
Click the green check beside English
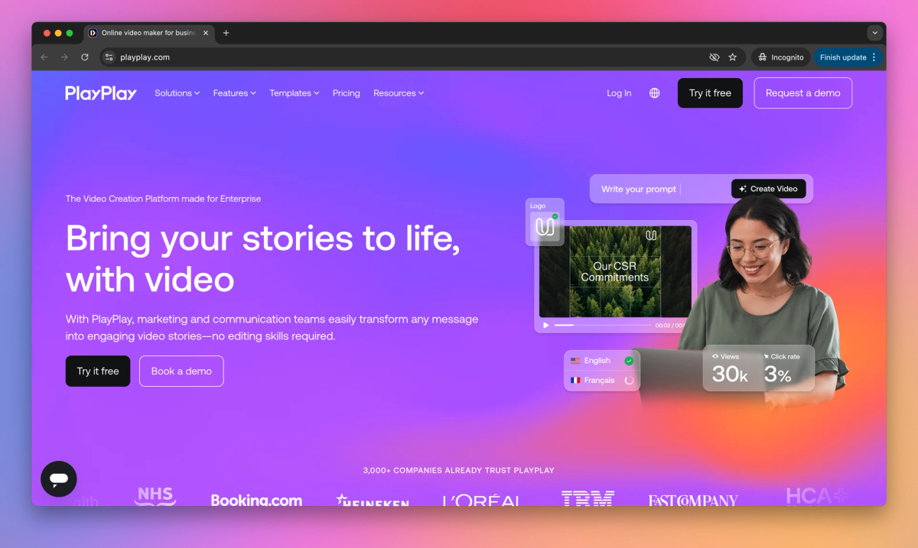(x=629, y=361)
